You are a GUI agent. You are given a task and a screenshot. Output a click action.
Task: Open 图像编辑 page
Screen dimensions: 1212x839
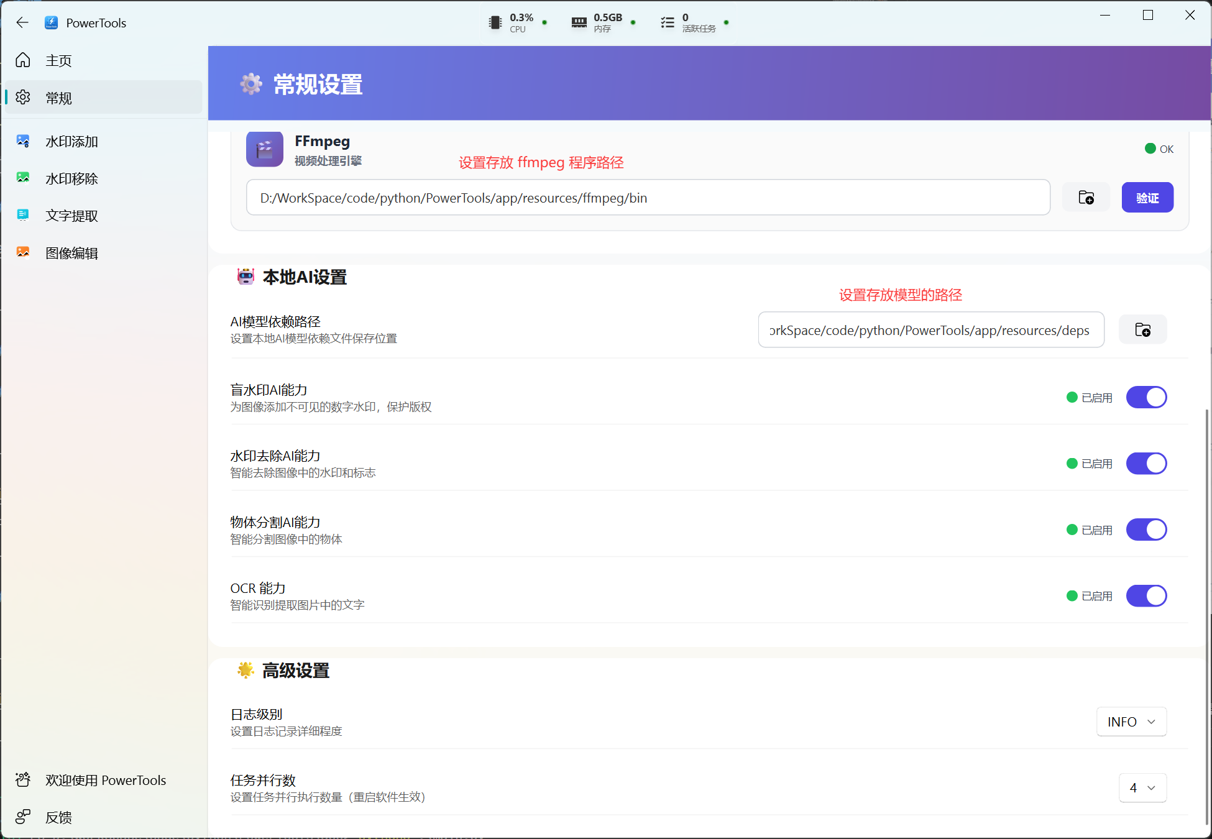tap(103, 253)
